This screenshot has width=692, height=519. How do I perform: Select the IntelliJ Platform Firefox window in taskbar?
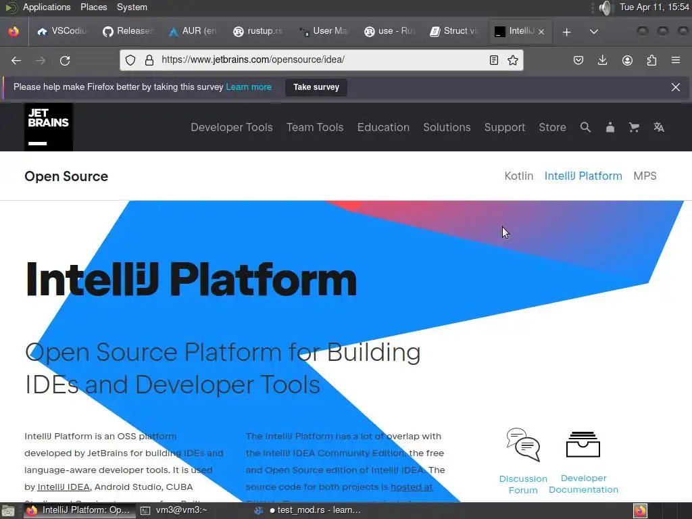(x=80, y=511)
